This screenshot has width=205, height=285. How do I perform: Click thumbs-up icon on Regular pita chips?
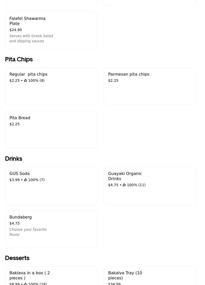tap(25, 80)
